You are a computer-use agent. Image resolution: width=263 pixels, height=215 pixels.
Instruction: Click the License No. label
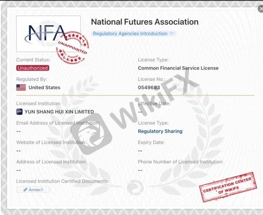point(152,79)
